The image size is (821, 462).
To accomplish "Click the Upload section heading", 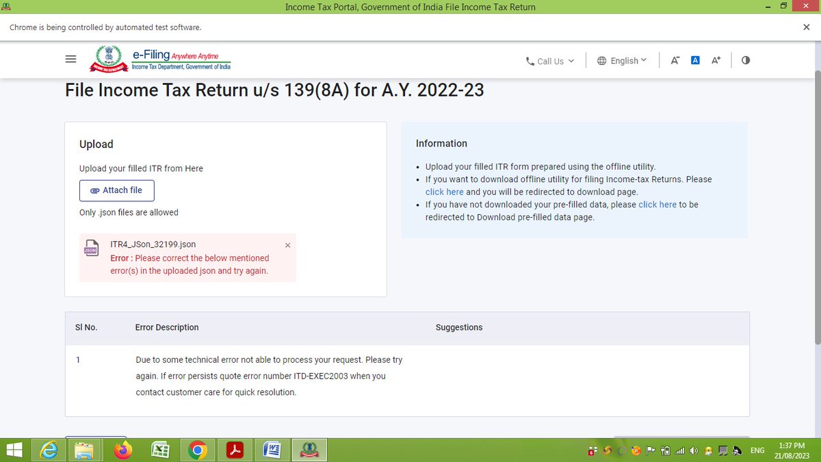I will click(96, 144).
